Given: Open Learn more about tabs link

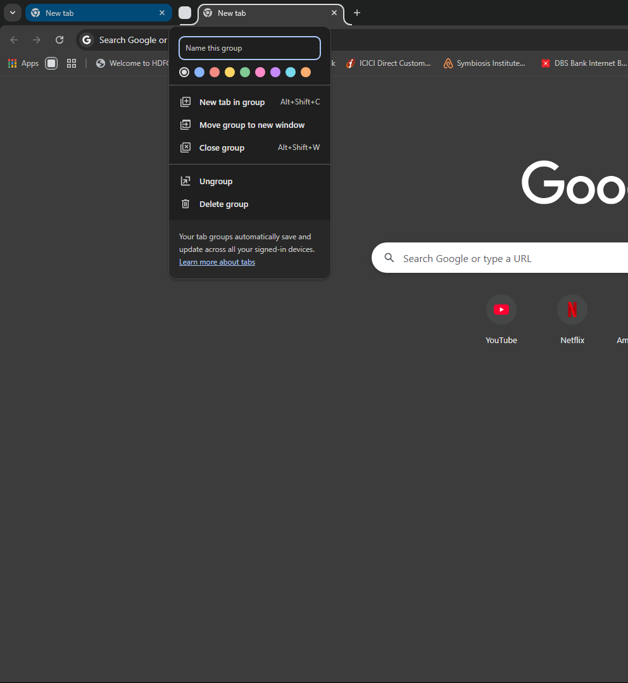Looking at the screenshot, I should click(x=217, y=262).
